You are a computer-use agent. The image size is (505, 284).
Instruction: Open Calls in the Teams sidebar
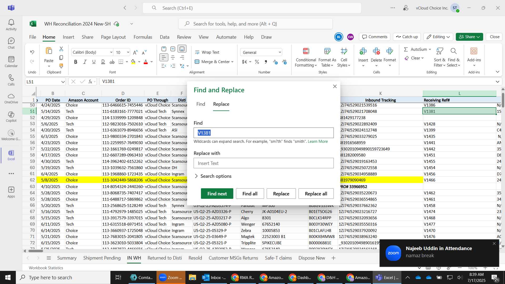(x=11, y=80)
